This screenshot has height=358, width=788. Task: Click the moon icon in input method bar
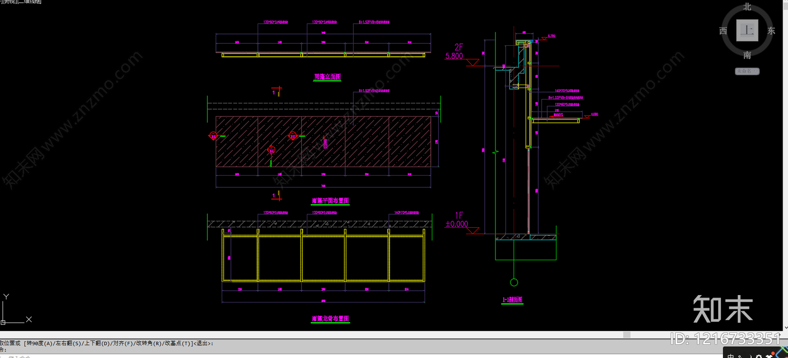pos(750,356)
